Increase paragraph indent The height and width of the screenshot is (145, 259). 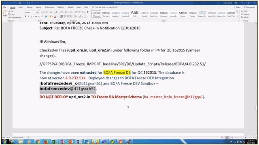click(x=79, y=12)
